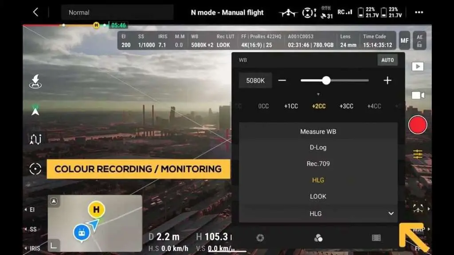This screenshot has height=255, width=454.
Task: Open EI 200 setting in info bar
Action: point(126,41)
